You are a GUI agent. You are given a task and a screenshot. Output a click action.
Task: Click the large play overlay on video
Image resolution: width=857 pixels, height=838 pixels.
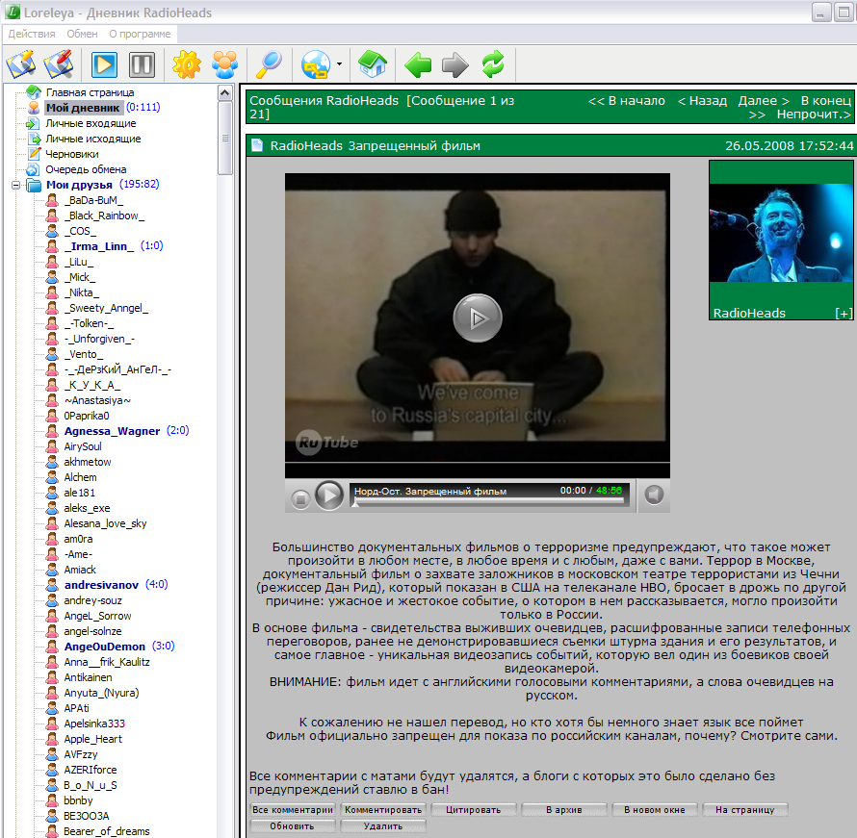pyautogui.click(x=478, y=317)
